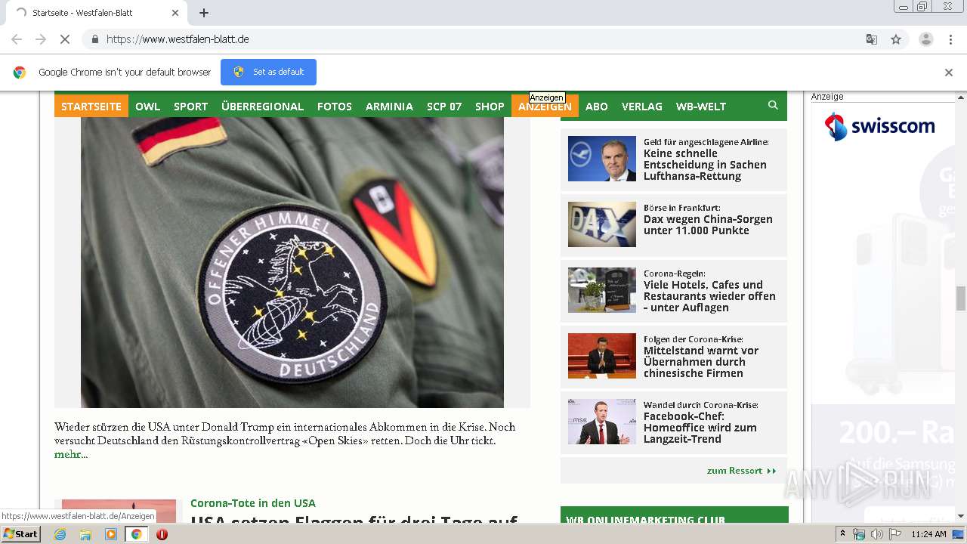
Task: Open the STARTSEITE navigation item
Action: pos(91,107)
